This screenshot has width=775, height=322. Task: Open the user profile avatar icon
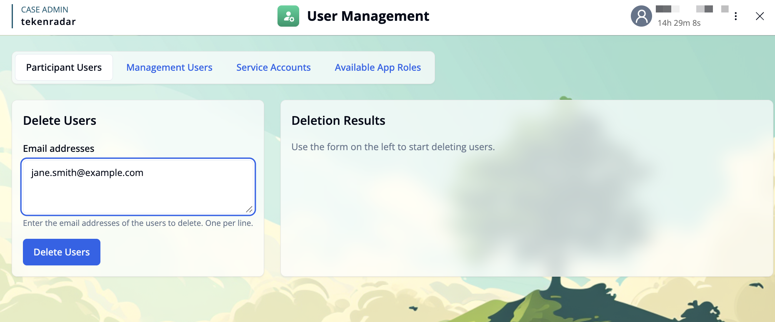(642, 16)
